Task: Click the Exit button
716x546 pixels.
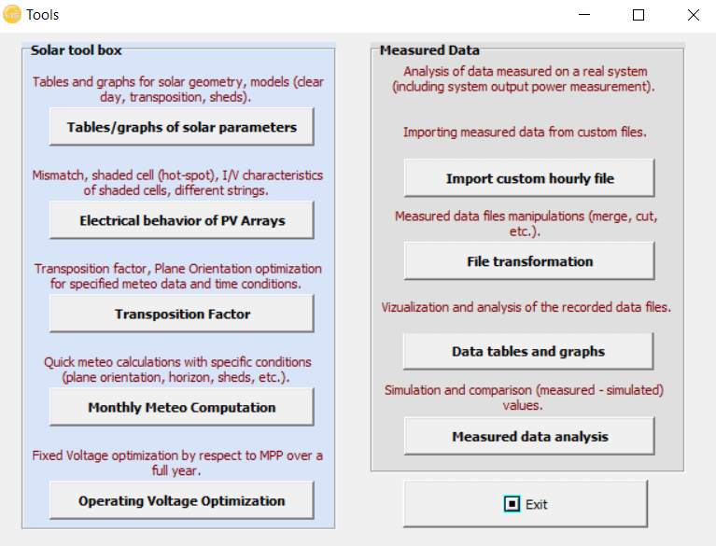Action: point(526,504)
